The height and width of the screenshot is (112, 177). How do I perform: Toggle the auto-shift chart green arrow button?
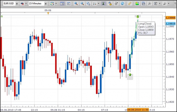104,4
